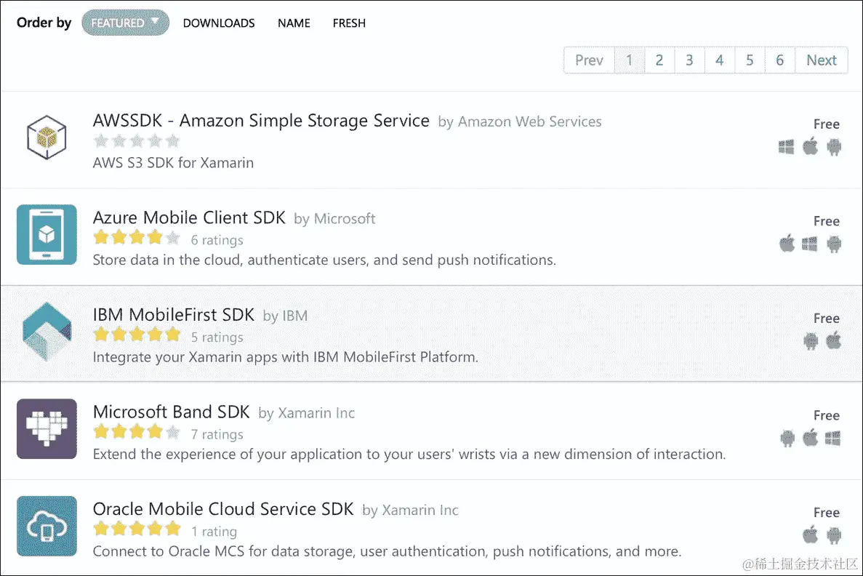Click 'Extend the experience' description text
The image size is (863, 576).
pos(409,455)
